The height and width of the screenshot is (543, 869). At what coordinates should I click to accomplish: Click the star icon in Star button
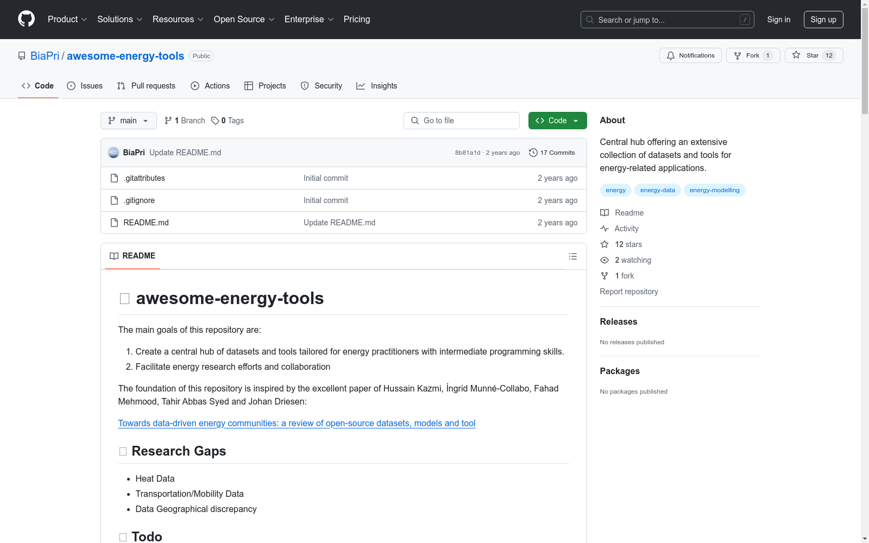pos(796,55)
